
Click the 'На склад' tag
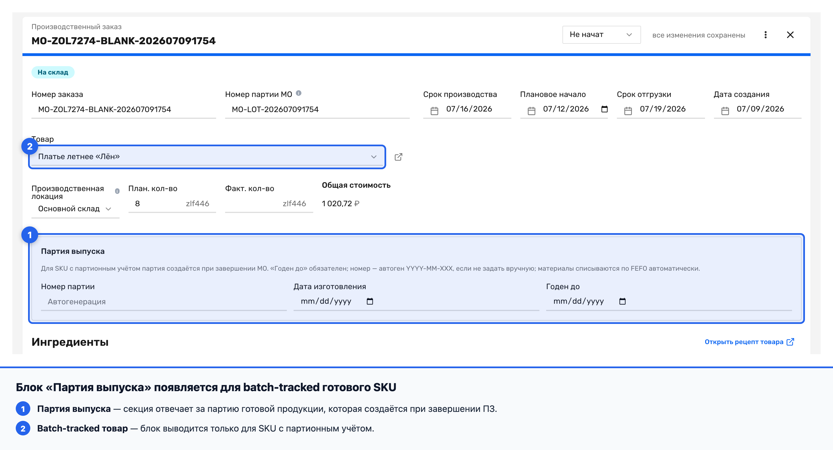[53, 72]
